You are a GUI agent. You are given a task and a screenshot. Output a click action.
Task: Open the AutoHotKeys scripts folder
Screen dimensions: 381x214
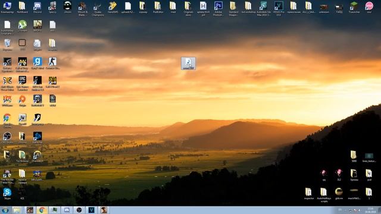pos(324,195)
